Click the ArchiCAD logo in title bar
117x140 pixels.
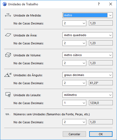pyautogui.click(x=4, y=4)
